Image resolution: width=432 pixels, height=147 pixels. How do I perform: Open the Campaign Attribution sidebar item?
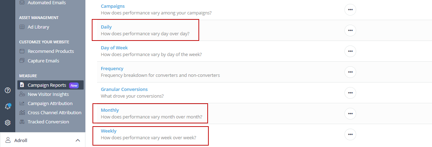pyautogui.click(x=50, y=103)
